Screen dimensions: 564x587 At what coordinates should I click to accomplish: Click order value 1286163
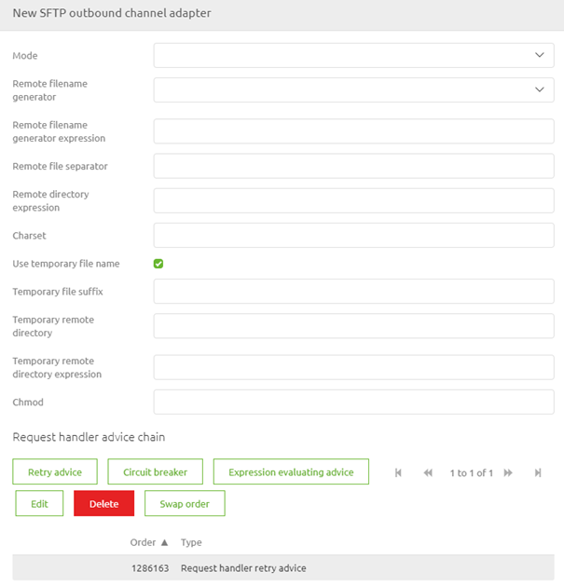[x=150, y=568]
